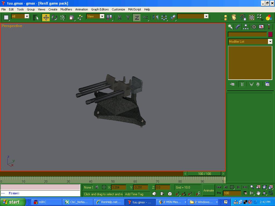
Task: Select the Rotate tool in toolbar
Action: (x=55, y=18)
